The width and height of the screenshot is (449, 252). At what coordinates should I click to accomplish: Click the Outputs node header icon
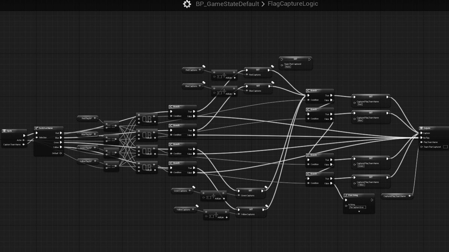421,128
